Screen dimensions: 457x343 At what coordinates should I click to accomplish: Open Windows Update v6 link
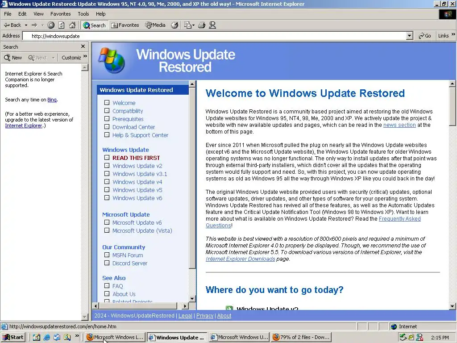point(137,198)
